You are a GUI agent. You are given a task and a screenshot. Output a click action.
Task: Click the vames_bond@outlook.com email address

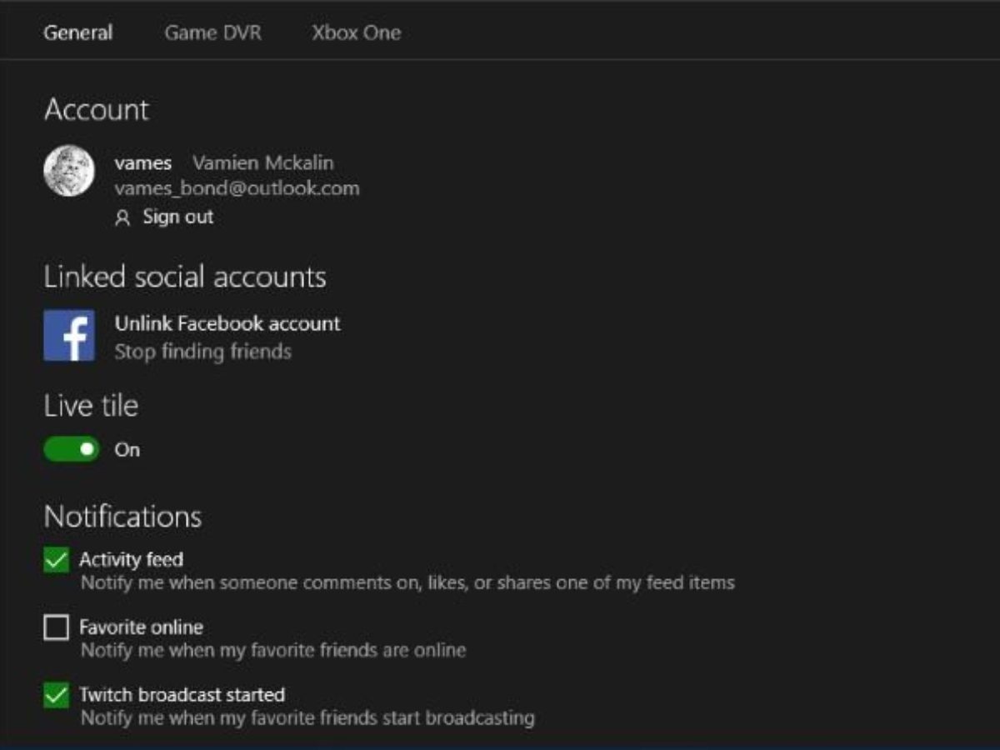[x=237, y=188]
